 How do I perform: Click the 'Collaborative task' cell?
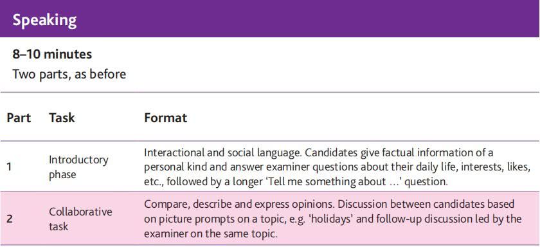pyautogui.click(x=80, y=219)
